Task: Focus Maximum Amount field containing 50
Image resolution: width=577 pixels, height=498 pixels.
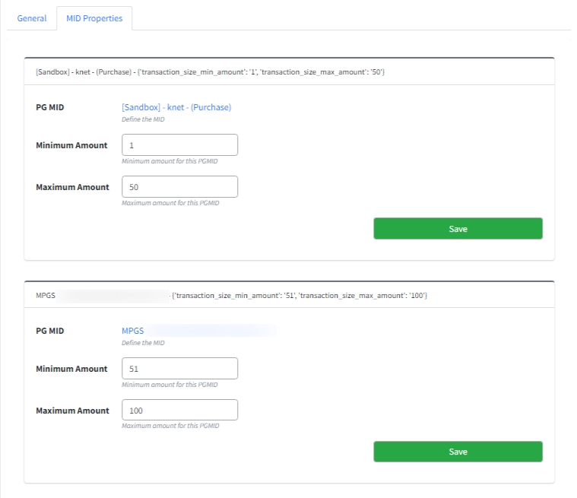Action: [x=179, y=187]
